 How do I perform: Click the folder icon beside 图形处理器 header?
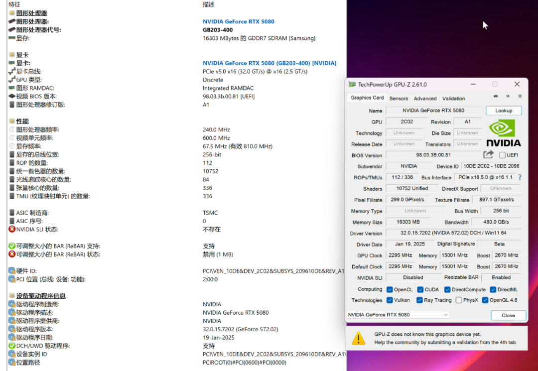[x=11, y=13]
